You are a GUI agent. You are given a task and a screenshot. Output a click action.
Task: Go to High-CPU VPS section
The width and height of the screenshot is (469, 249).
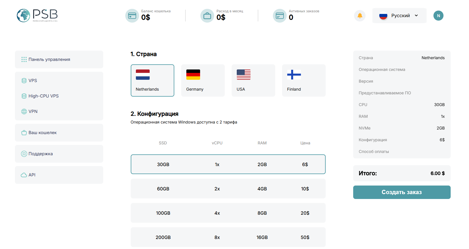click(x=43, y=96)
